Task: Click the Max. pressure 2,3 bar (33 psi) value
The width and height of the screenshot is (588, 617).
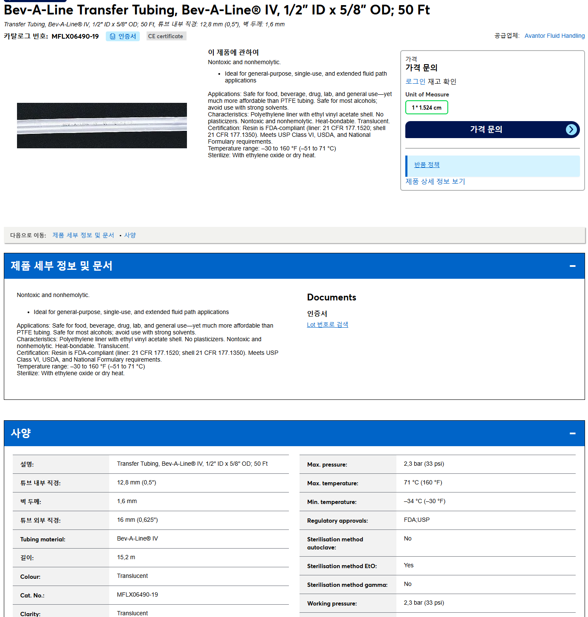Action: (424, 464)
